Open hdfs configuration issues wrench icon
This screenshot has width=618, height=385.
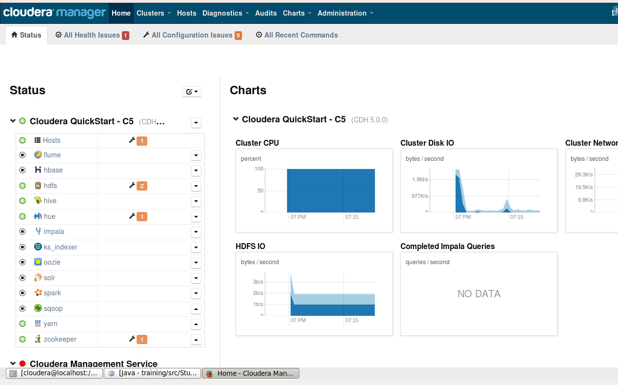click(132, 186)
